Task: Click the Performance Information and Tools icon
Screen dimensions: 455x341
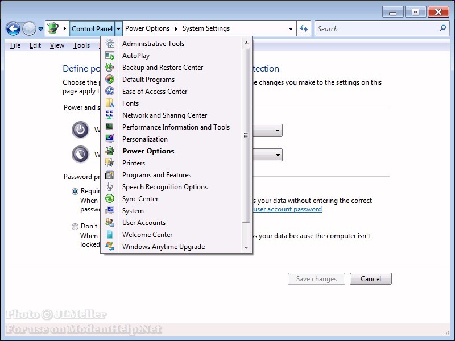Action: pos(110,127)
